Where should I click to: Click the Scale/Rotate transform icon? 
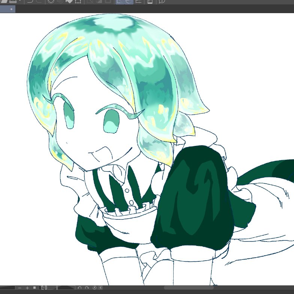click(x=78, y=1)
